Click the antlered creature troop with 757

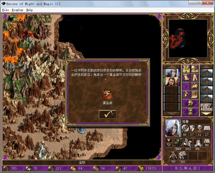[x=173, y=156]
